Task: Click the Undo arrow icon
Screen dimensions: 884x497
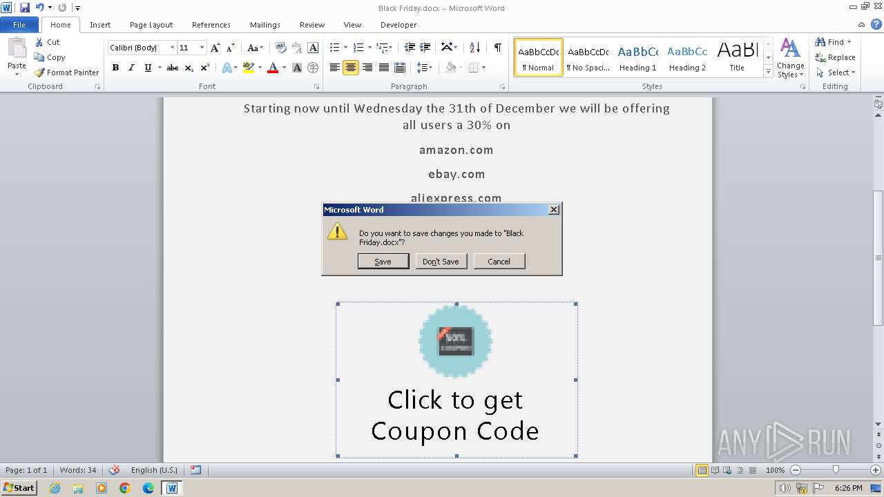Action: tap(39, 8)
